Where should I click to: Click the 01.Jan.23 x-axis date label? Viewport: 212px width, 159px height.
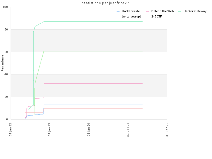[x=50, y=129]
